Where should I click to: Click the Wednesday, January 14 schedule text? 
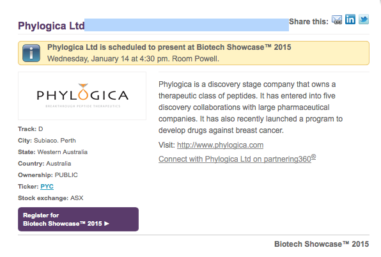(x=133, y=59)
